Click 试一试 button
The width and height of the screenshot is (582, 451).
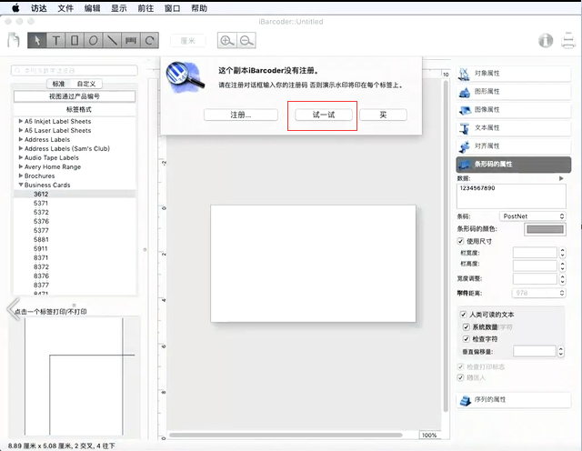coord(324,115)
